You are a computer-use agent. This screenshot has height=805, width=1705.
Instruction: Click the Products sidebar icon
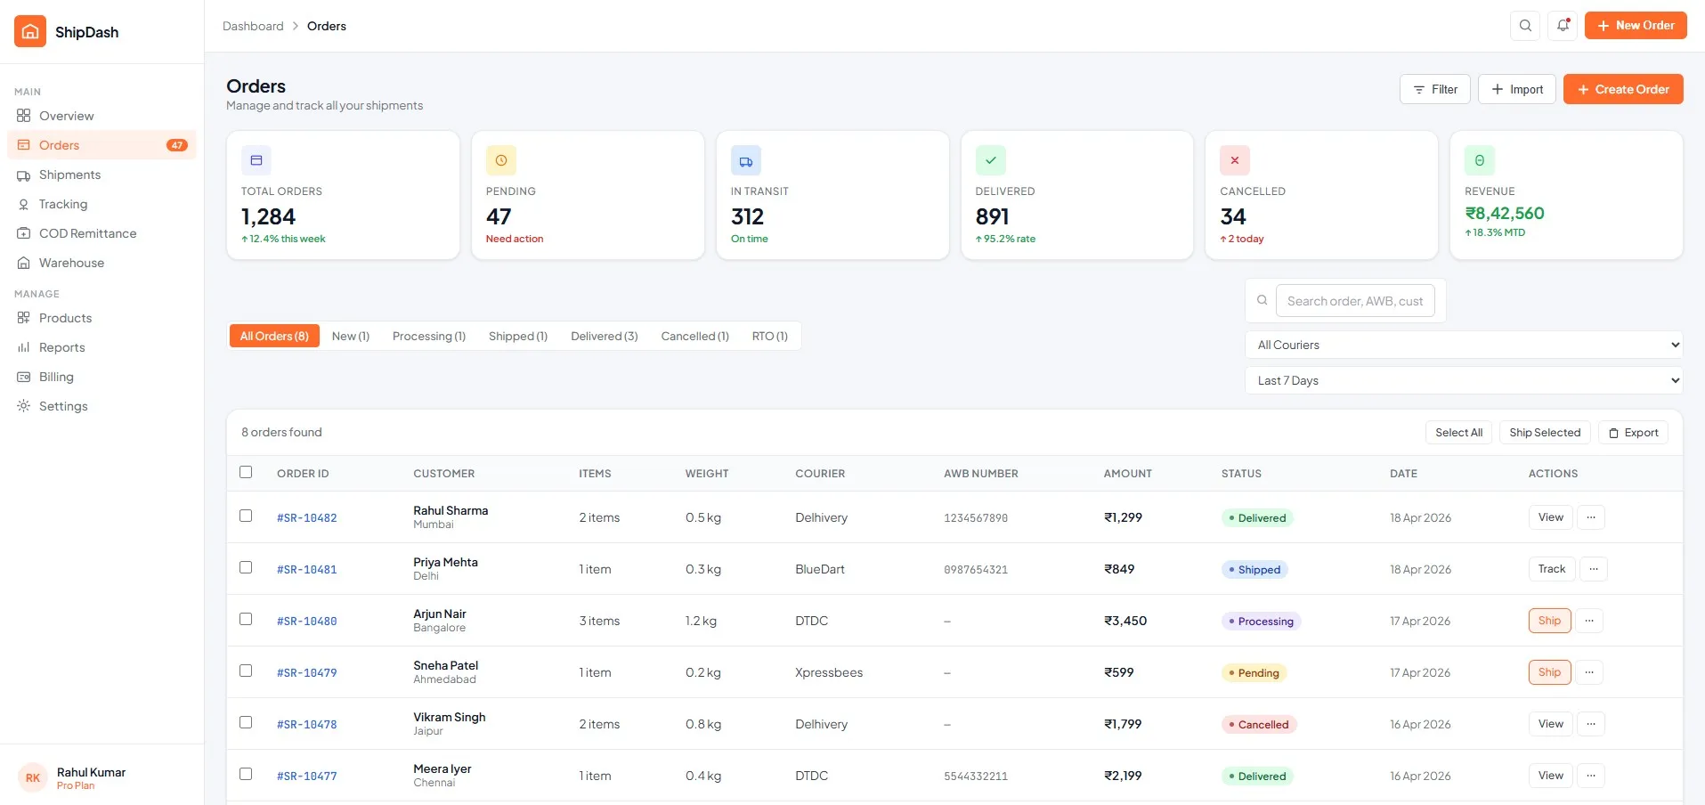[x=24, y=318]
